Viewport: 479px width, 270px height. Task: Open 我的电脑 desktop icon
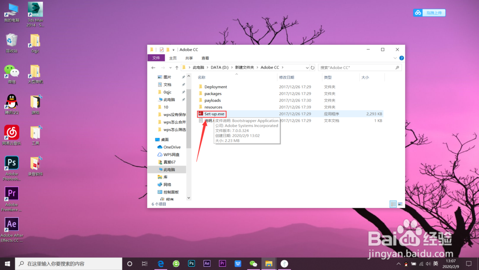[11, 12]
